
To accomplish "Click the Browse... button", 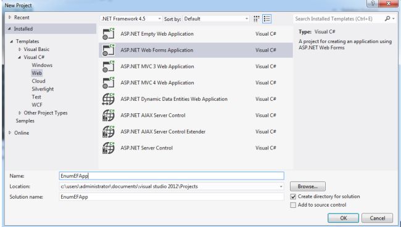I will (308, 186).
